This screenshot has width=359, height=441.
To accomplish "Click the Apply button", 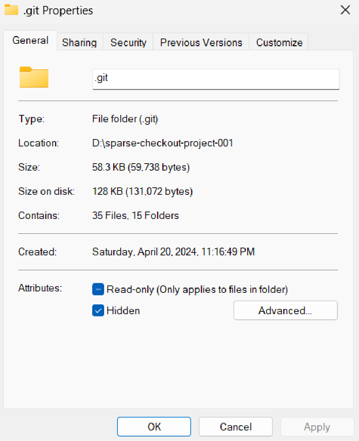I will (317, 427).
